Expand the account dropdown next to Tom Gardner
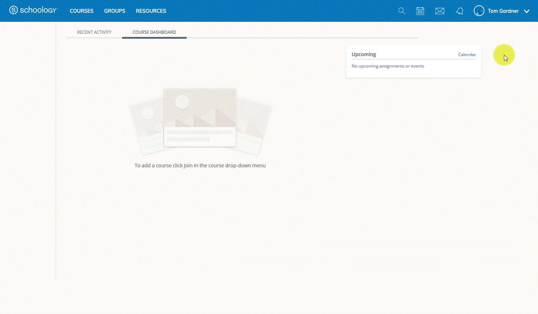This screenshot has width=538, height=314. [x=527, y=11]
